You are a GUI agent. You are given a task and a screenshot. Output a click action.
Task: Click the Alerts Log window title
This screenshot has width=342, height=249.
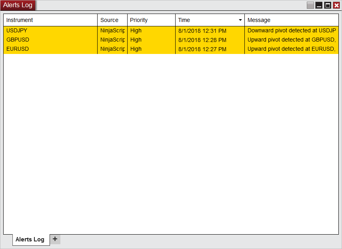click(18, 5)
